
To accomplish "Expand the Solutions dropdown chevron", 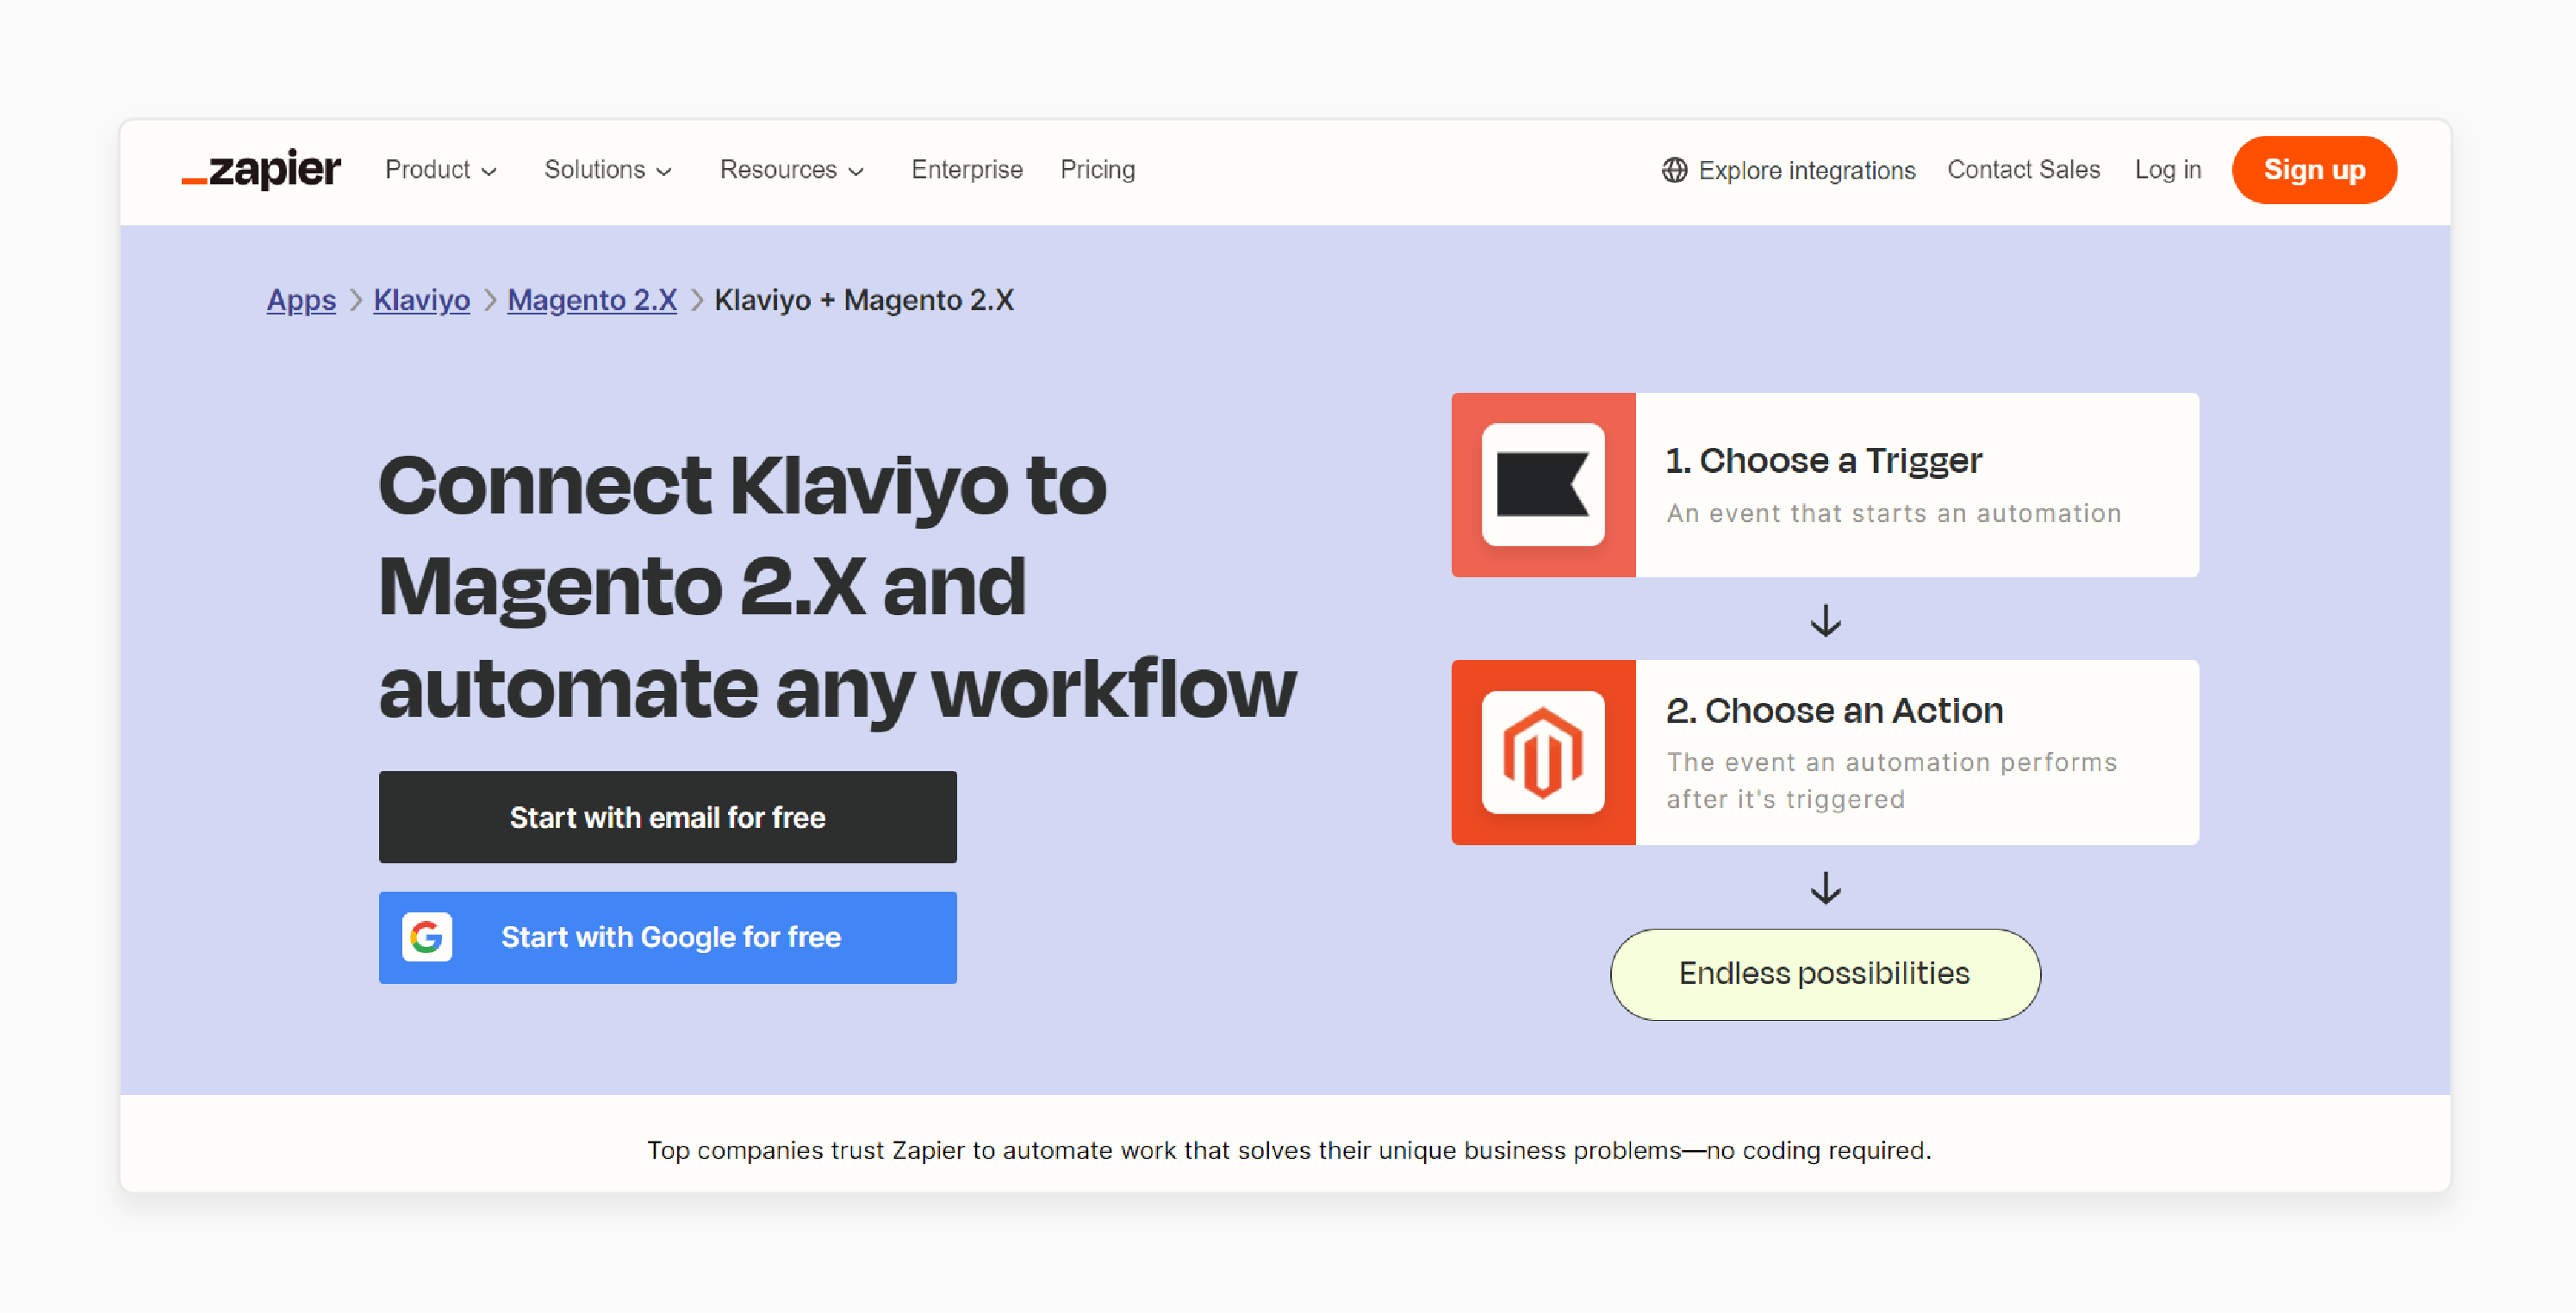I will coord(664,171).
